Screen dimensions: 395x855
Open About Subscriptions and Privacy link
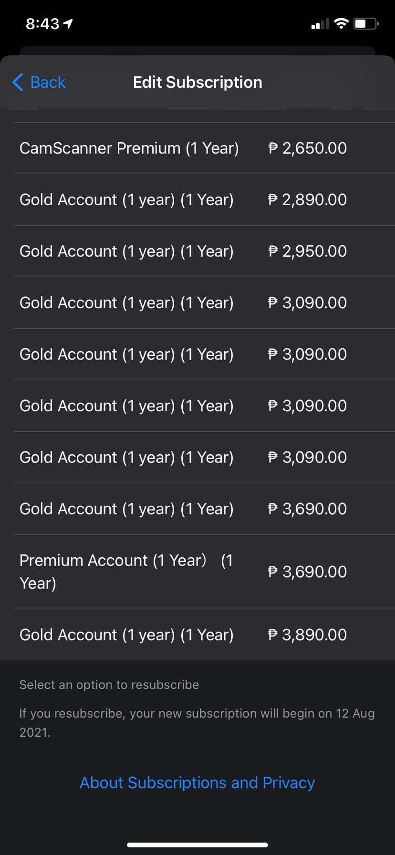pyautogui.click(x=197, y=783)
